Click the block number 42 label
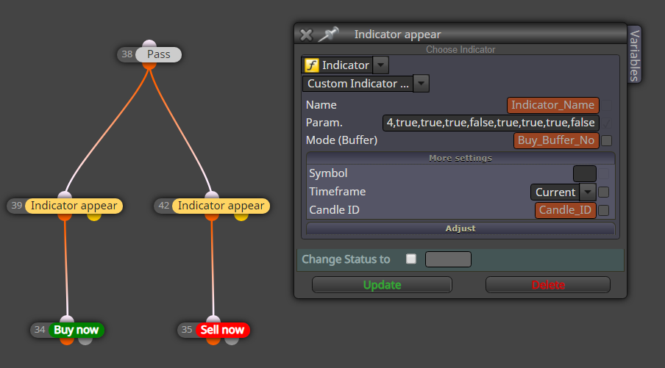665x368 pixels. click(x=164, y=206)
